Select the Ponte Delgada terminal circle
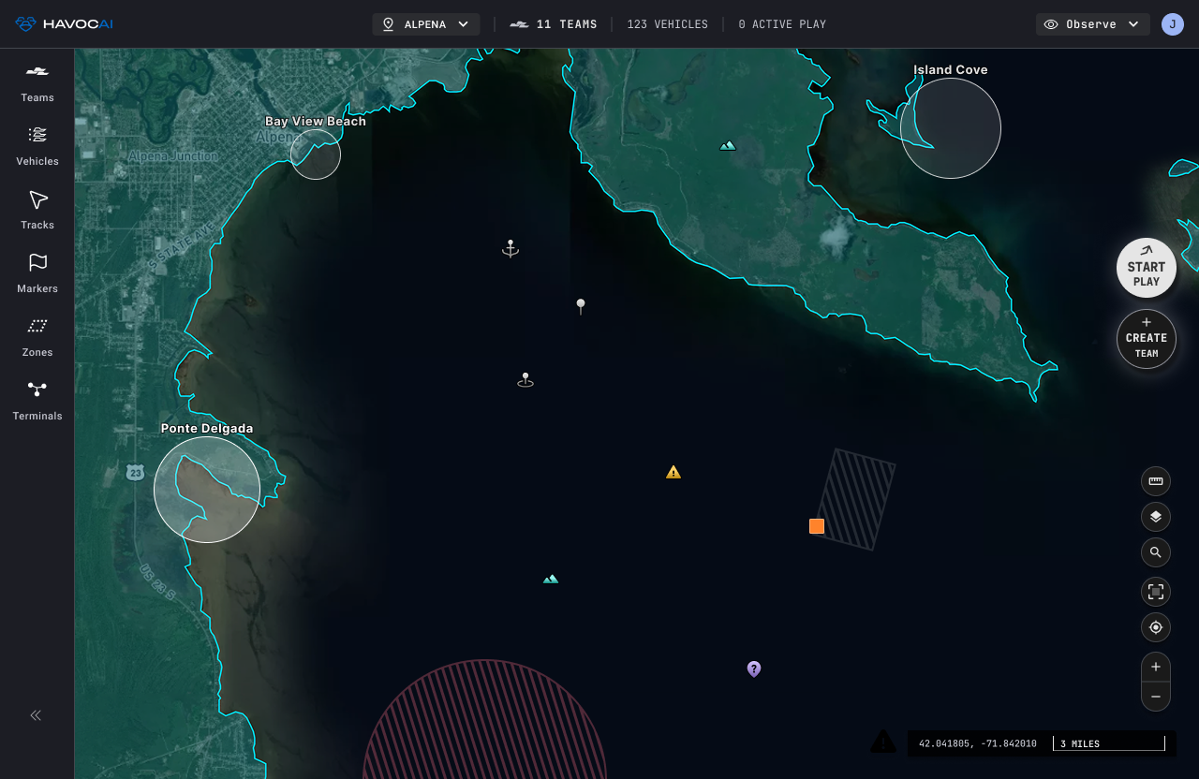 coord(207,490)
